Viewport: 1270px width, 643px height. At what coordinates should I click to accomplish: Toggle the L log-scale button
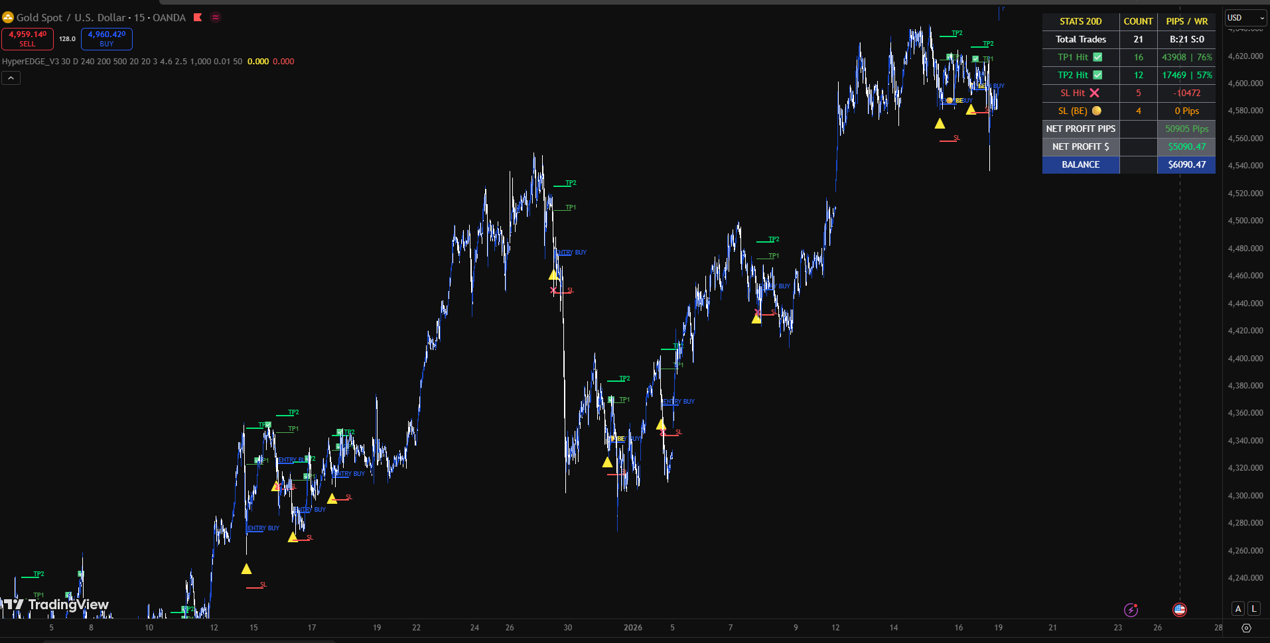coord(1254,609)
